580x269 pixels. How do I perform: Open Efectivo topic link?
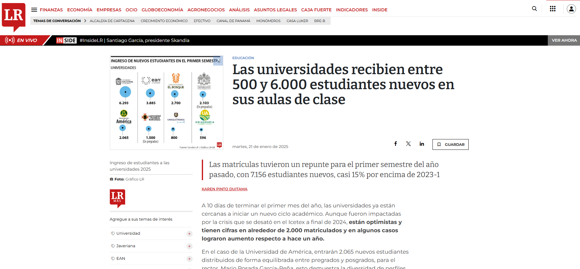point(202,21)
